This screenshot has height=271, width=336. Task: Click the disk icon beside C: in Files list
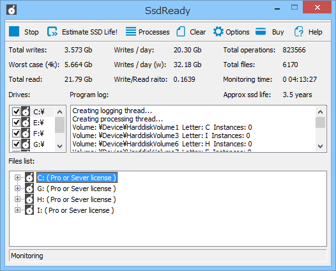tap(29, 177)
